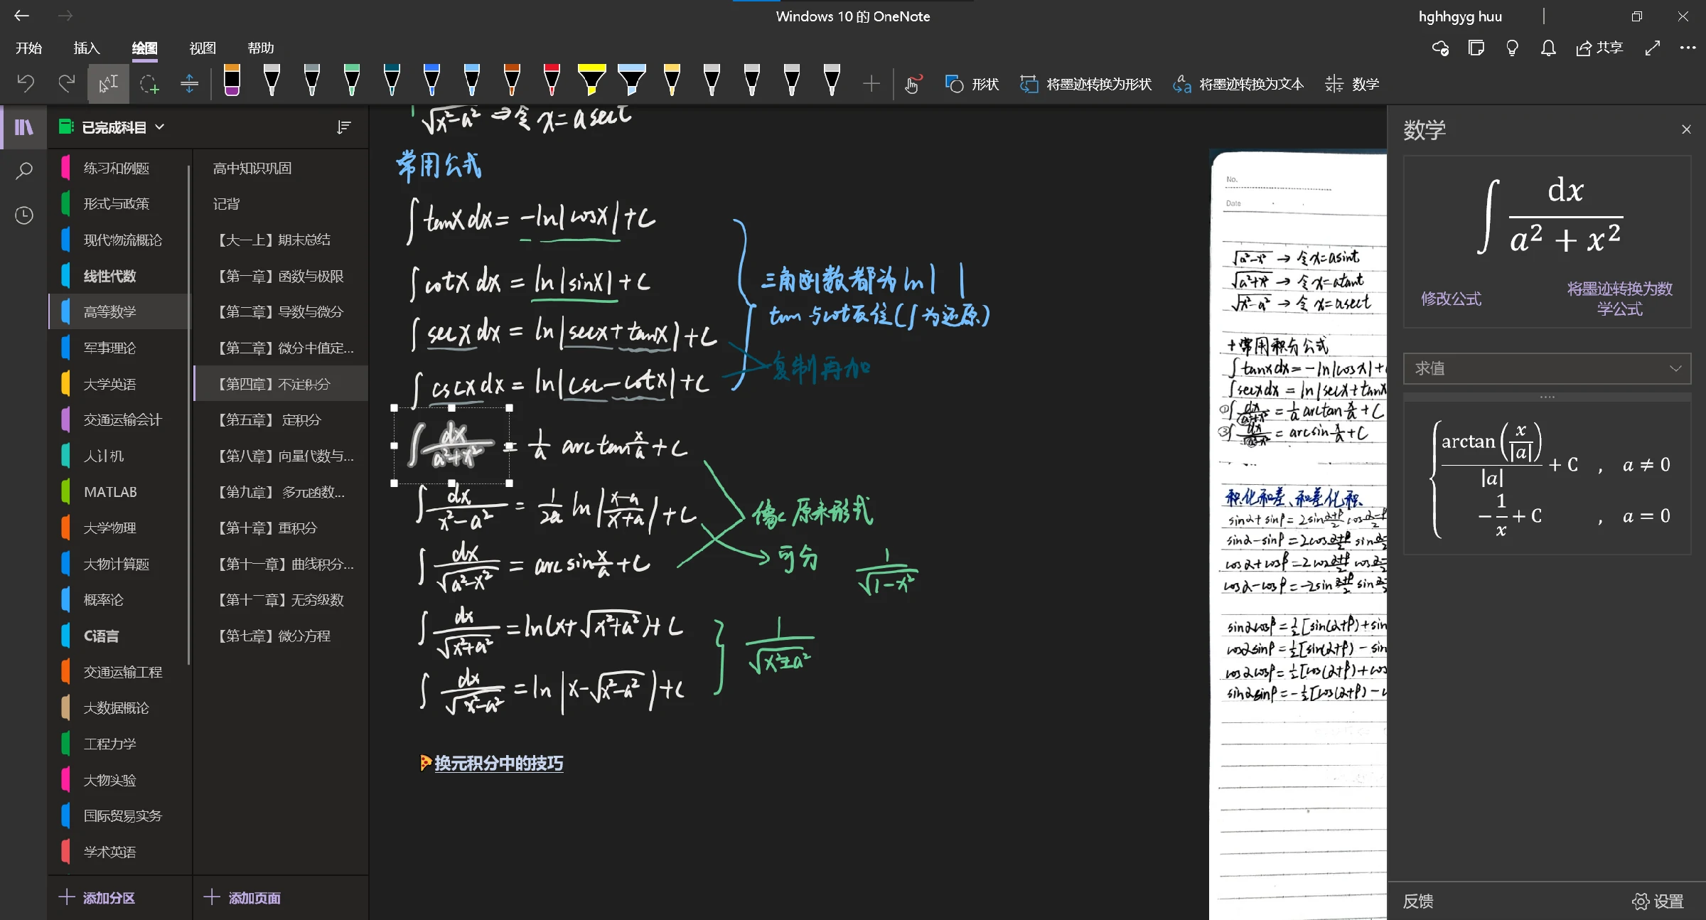Viewport: 1706px width, 920px height.
Task: Redo the last action
Action: click(x=67, y=84)
